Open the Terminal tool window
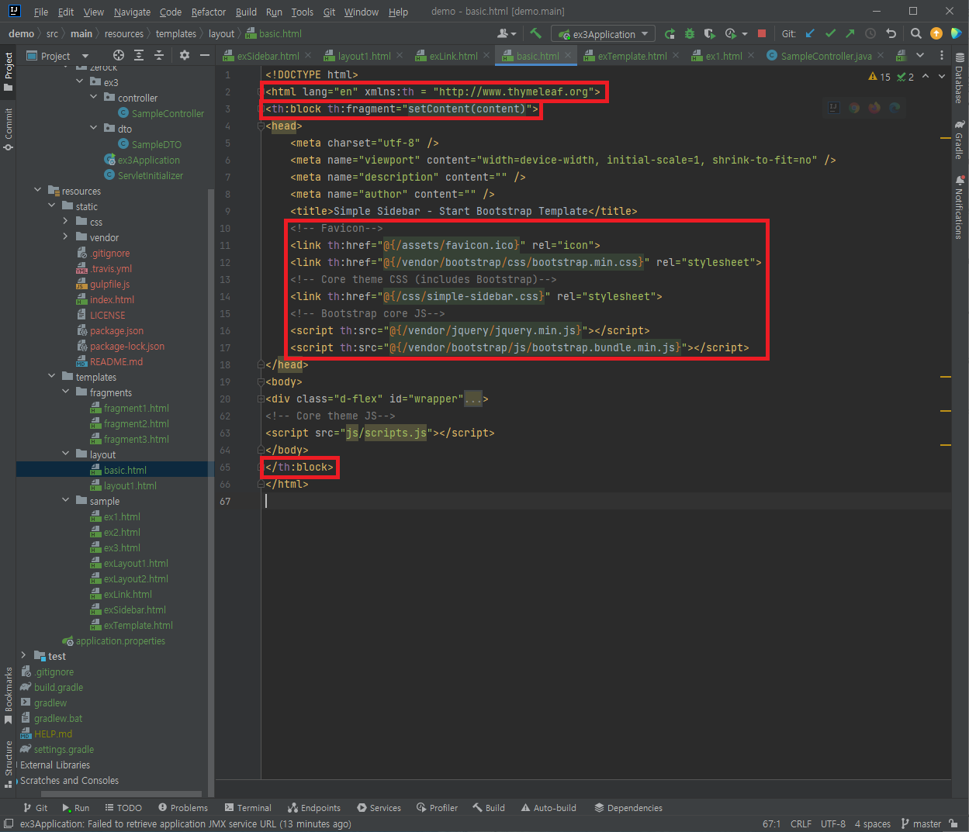 coord(247,807)
